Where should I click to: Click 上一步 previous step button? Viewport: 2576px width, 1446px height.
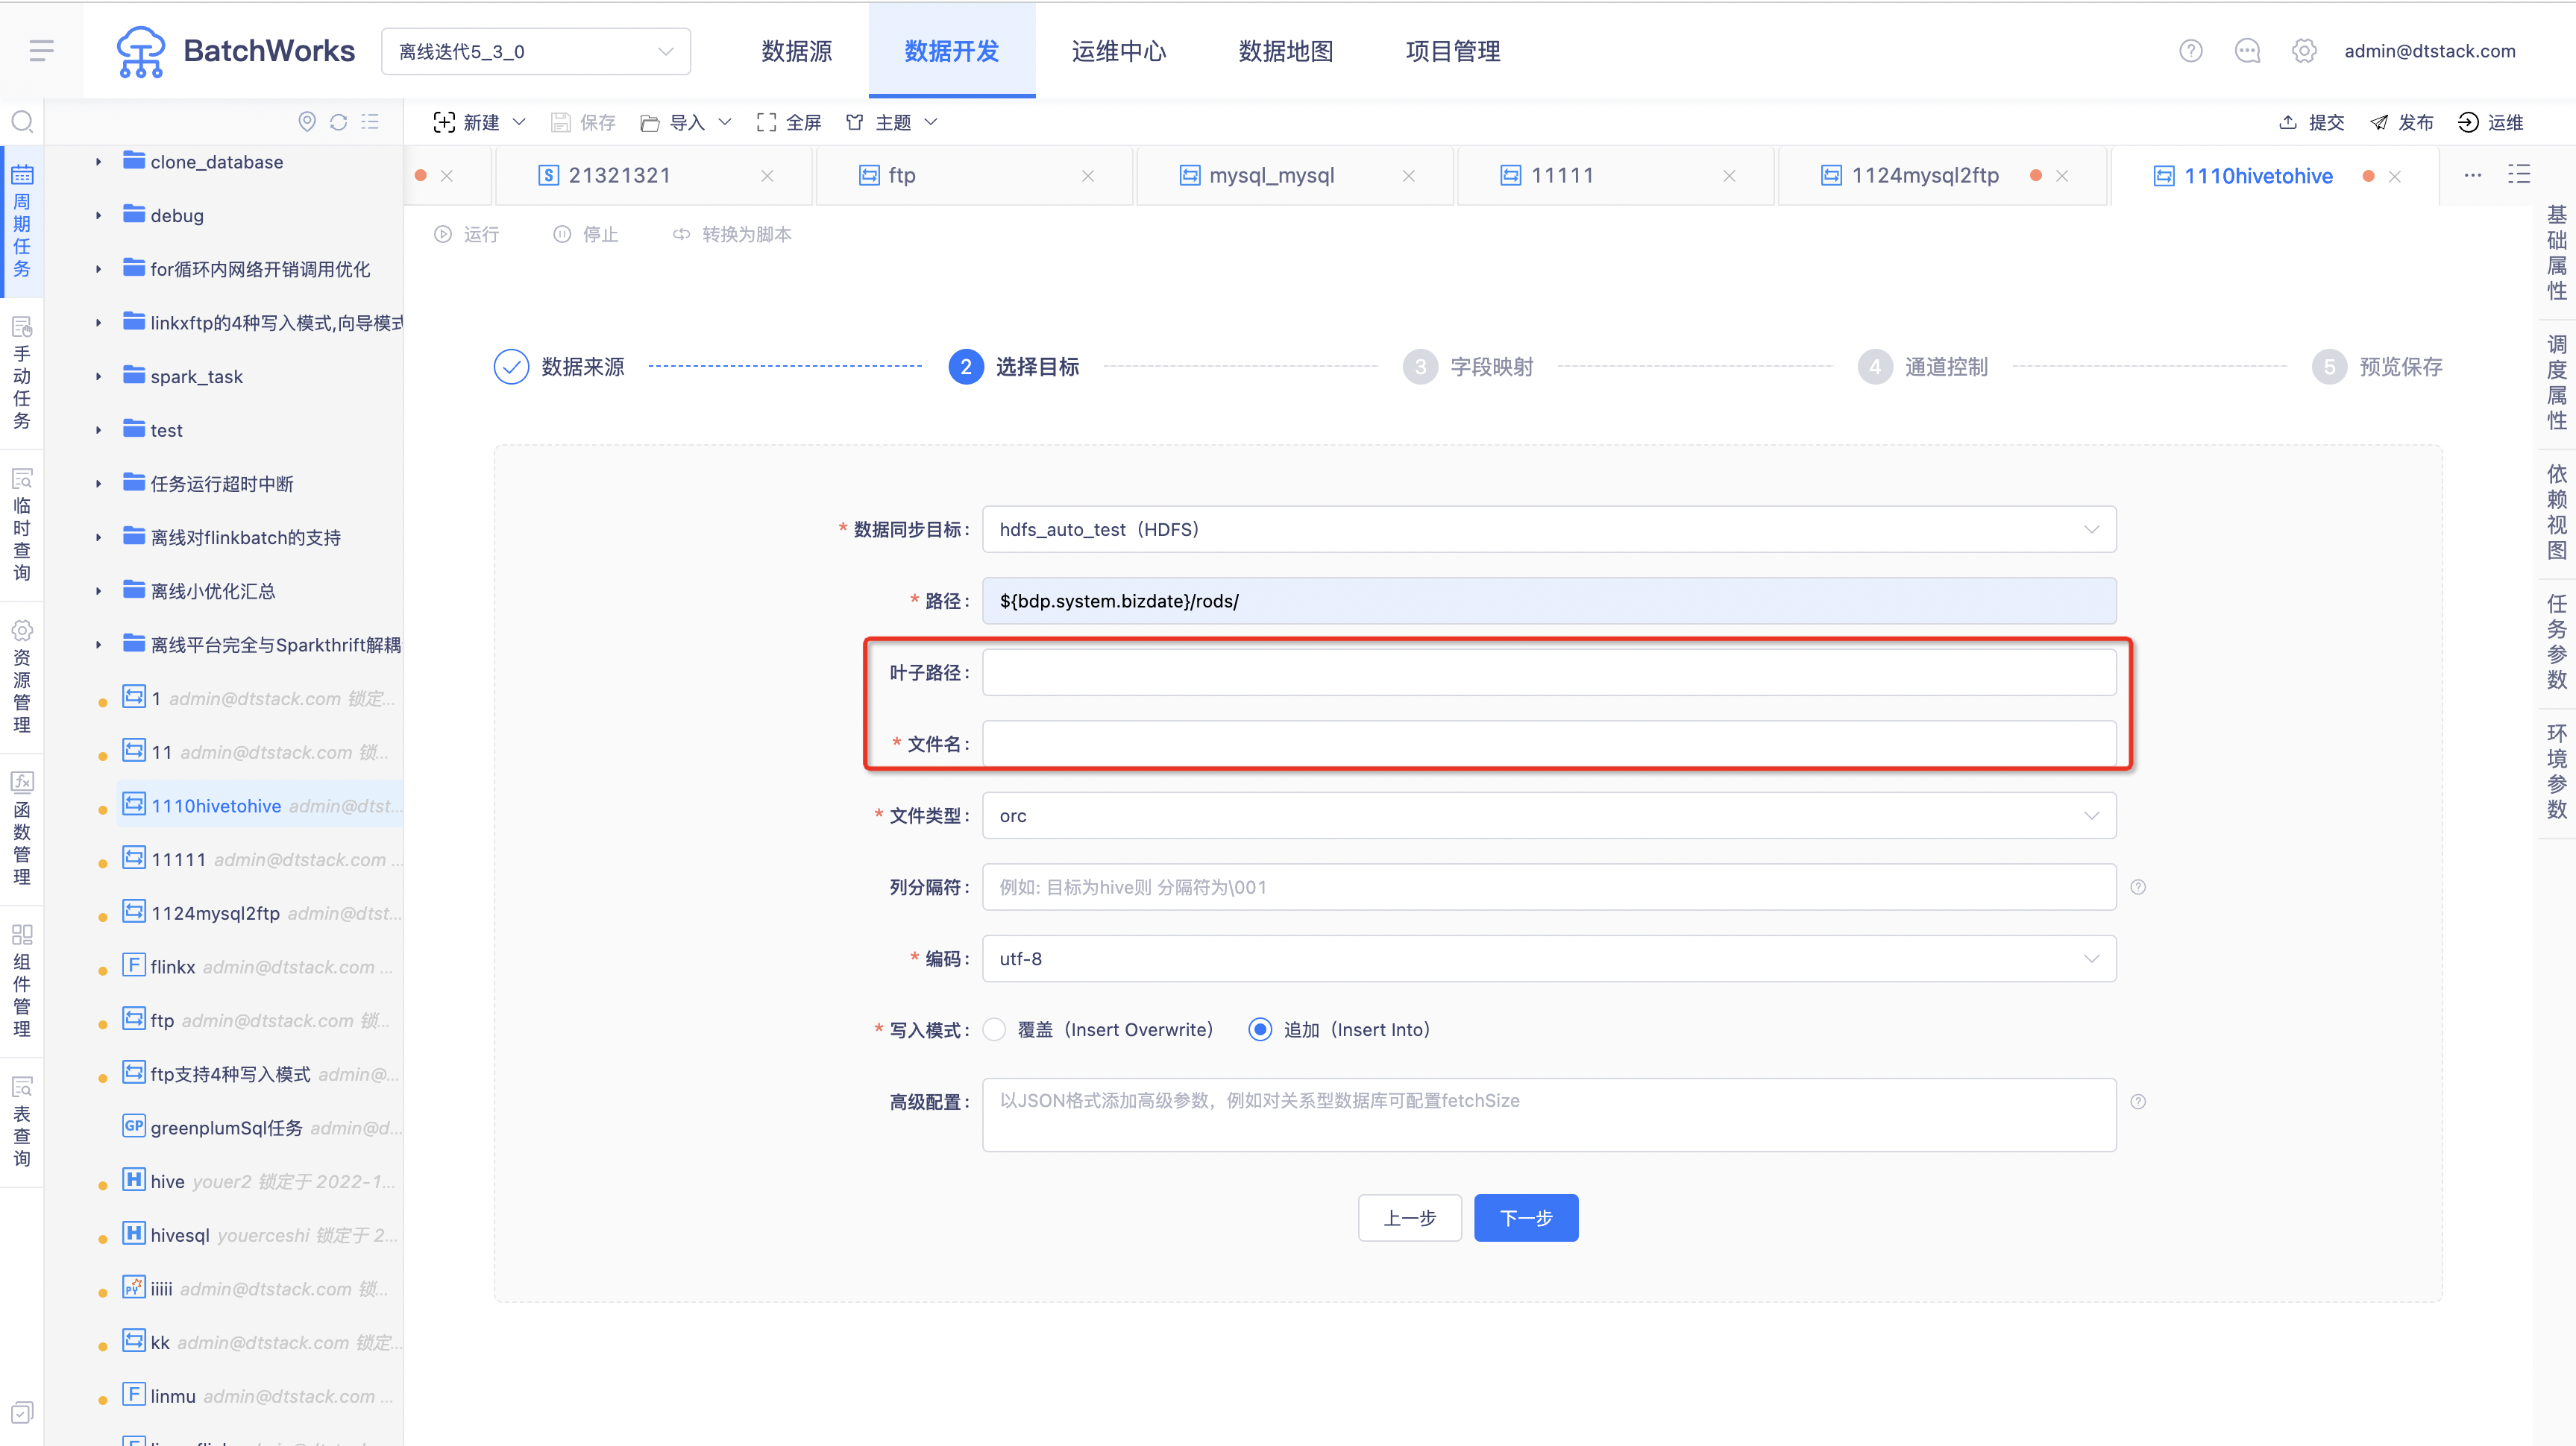click(x=1409, y=1218)
